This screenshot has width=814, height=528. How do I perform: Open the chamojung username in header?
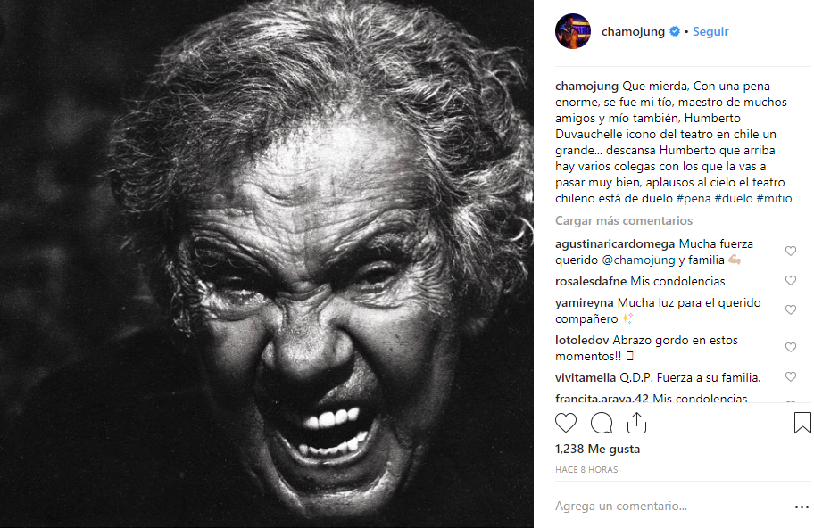pos(633,31)
